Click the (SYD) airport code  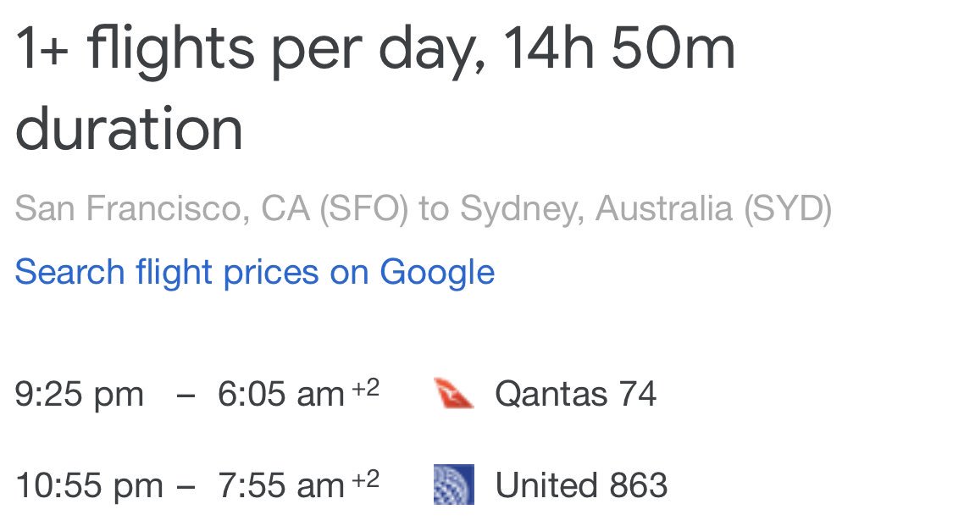tap(787, 208)
